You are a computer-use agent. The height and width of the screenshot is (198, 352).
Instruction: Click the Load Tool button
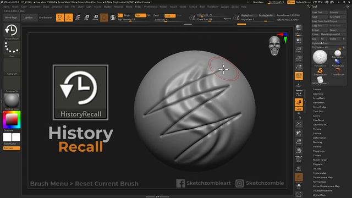tap(320, 12)
